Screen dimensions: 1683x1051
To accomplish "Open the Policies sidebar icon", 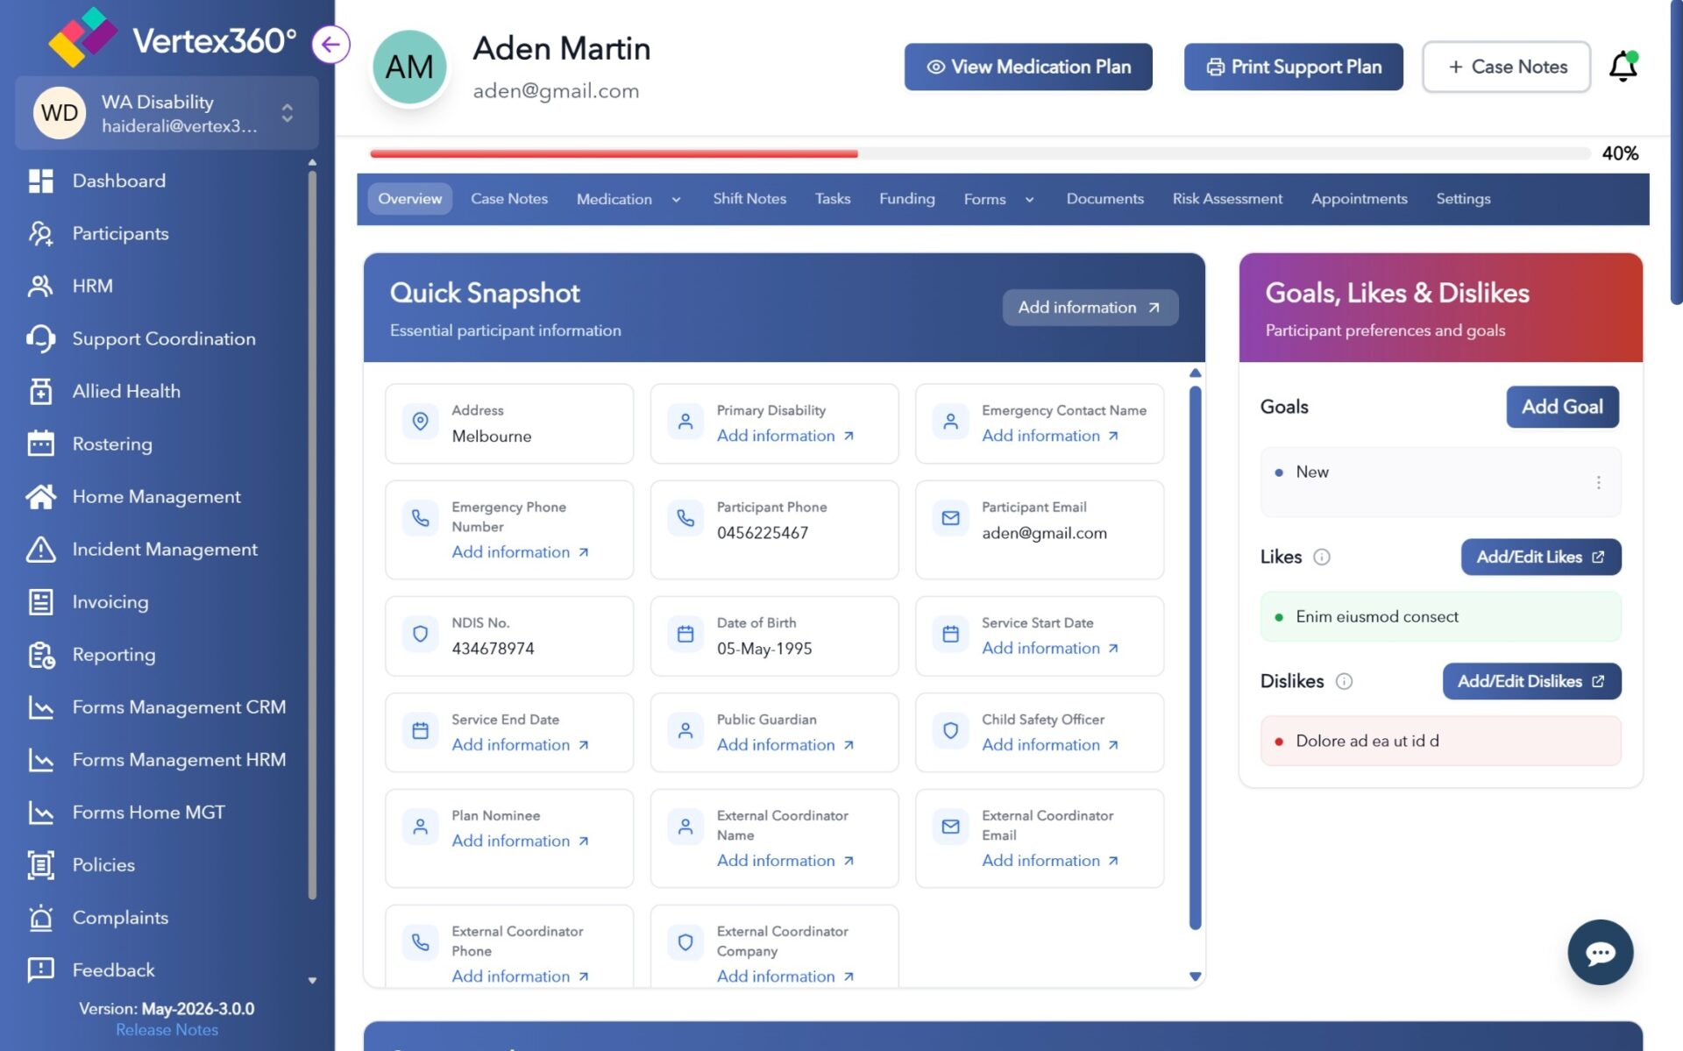I will (x=41, y=864).
